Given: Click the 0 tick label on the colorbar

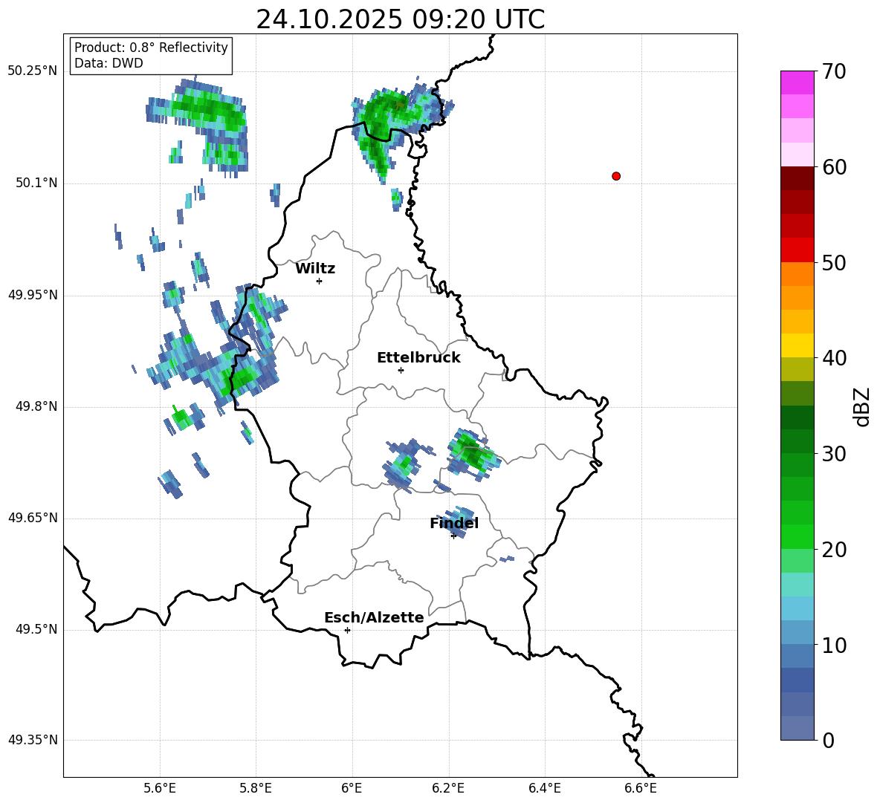Looking at the screenshot, I should tap(828, 740).
